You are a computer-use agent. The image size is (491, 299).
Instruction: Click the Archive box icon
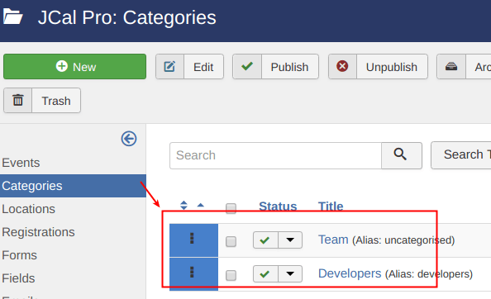pyautogui.click(x=451, y=66)
